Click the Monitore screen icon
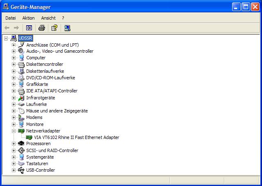 (x=21, y=124)
